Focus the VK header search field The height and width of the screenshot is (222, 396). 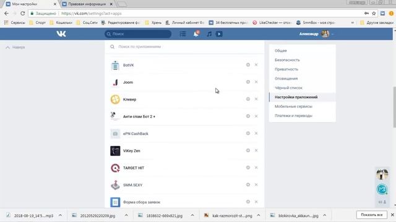(138, 34)
